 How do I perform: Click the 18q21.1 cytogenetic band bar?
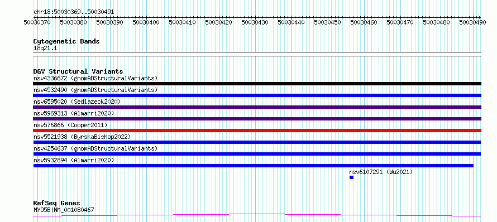(257, 54)
